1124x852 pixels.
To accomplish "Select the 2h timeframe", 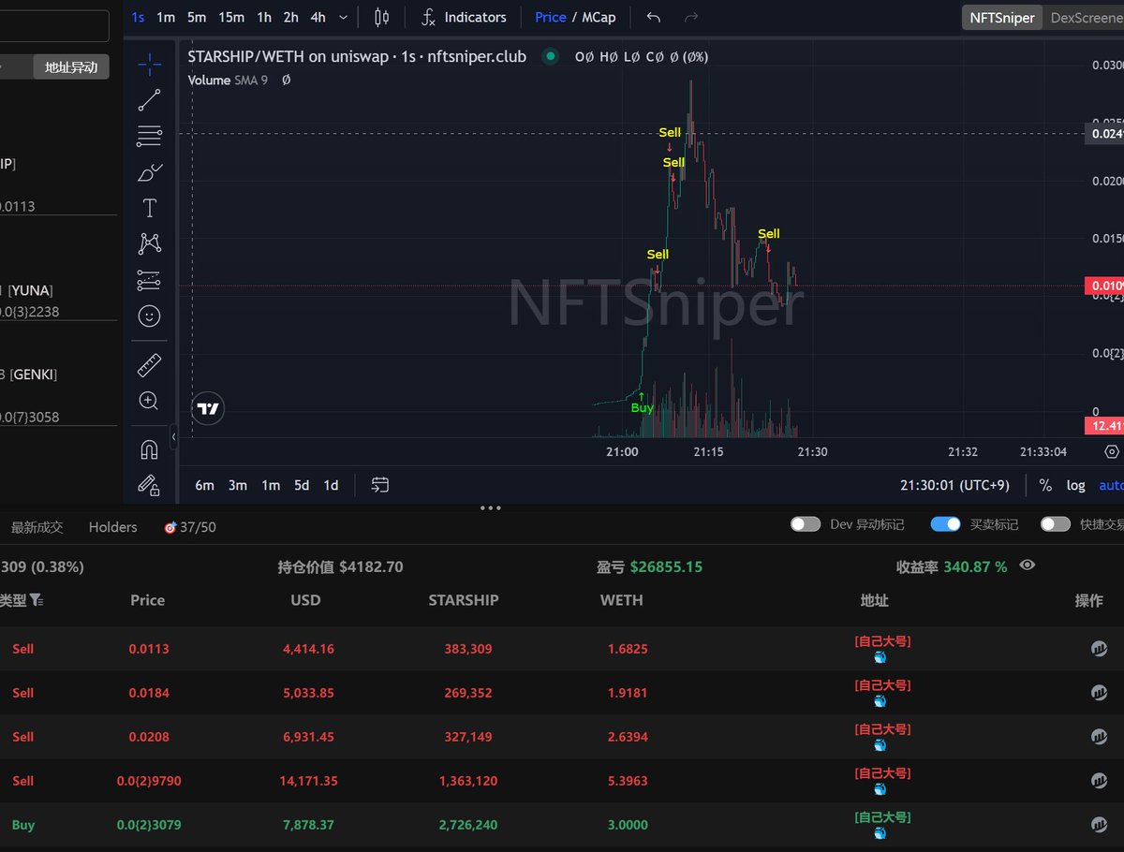I will click(291, 17).
